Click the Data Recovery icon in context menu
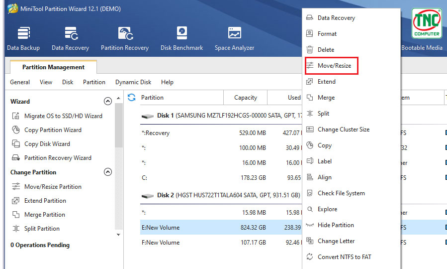The width and height of the screenshot is (447, 269). [310, 18]
